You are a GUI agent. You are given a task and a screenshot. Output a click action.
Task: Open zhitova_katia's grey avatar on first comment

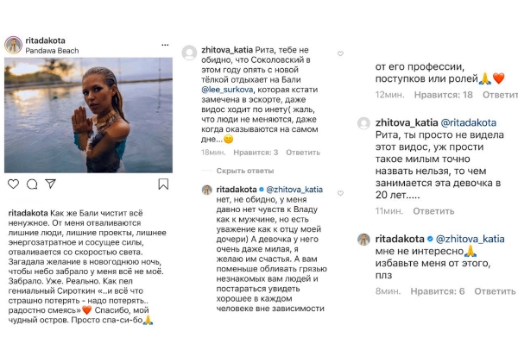[x=189, y=53]
